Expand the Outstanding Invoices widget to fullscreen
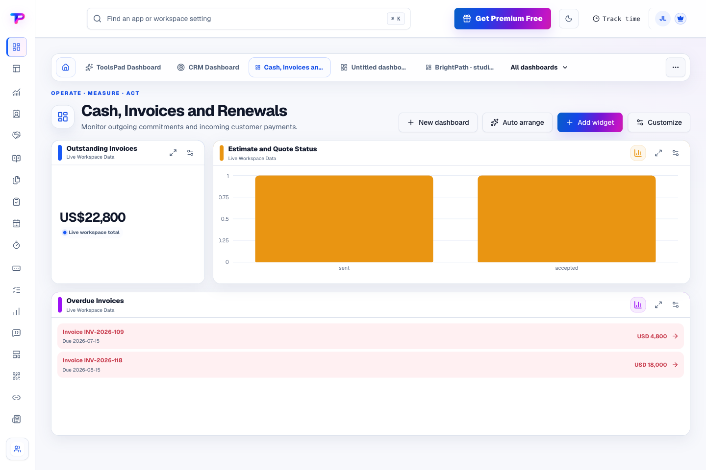The height and width of the screenshot is (470, 706). pyautogui.click(x=173, y=153)
